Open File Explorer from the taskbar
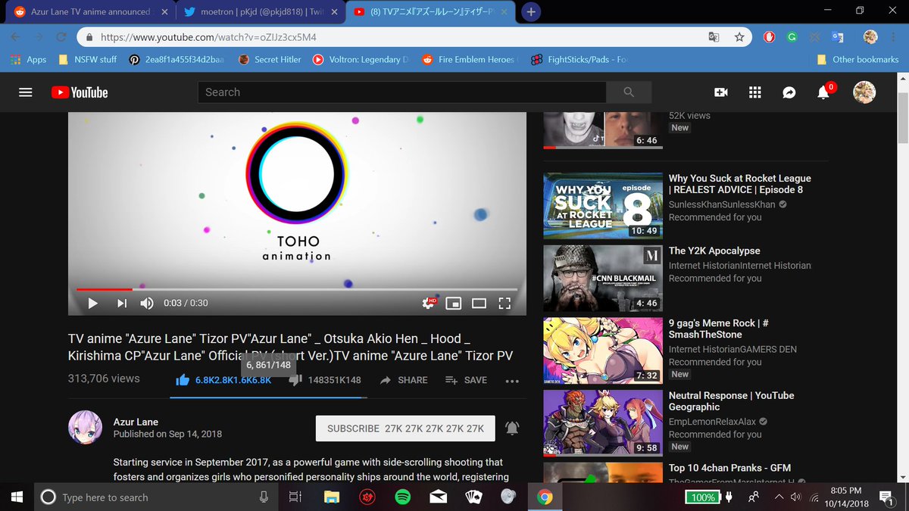The image size is (909, 511). pos(331,497)
